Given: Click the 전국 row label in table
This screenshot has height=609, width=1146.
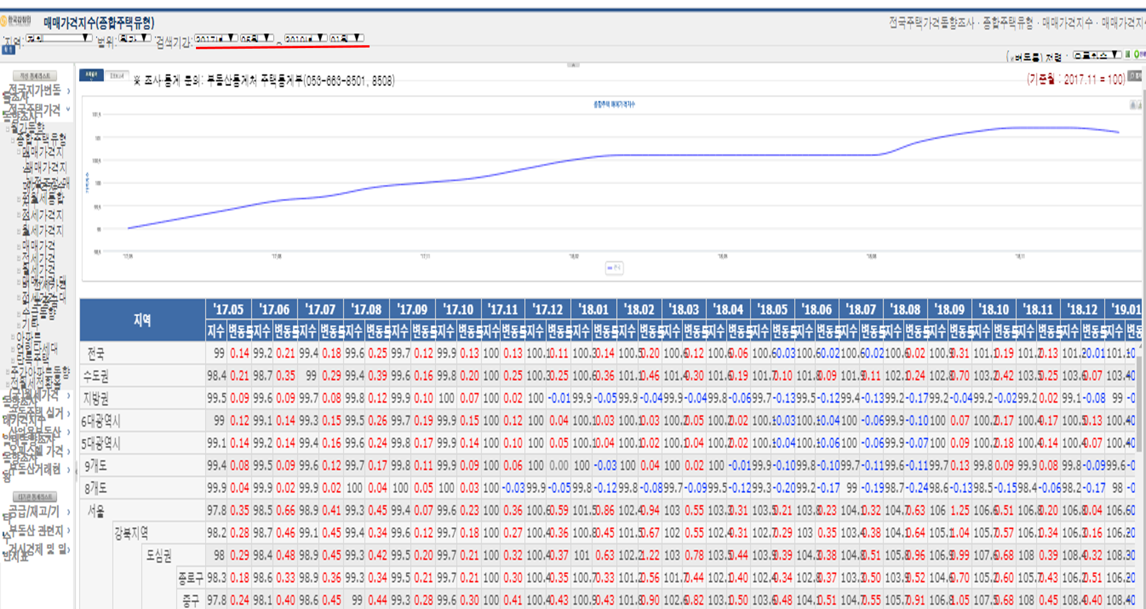Looking at the screenshot, I should pyautogui.click(x=96, y=354).
